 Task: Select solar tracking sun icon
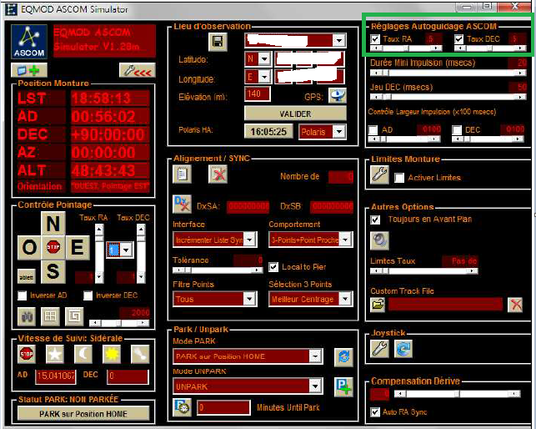(x=112, y=354)
